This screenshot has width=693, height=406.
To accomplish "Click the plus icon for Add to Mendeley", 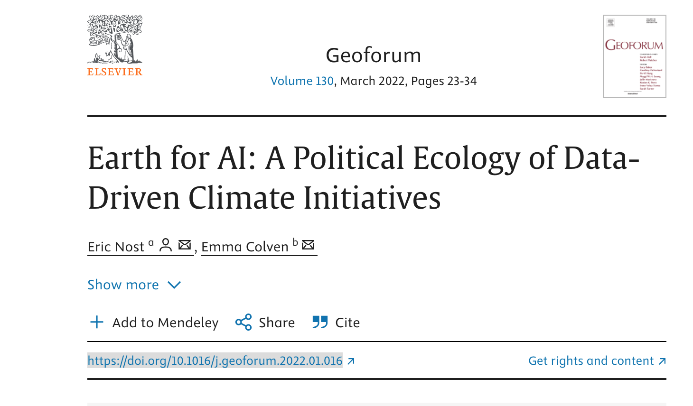I will pos(97,323).
